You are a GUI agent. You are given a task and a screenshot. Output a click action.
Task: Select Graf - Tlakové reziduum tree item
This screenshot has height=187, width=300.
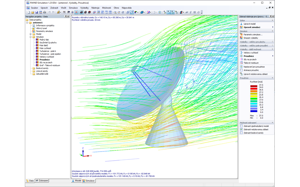pyautogui.click(x=50, y=65)
